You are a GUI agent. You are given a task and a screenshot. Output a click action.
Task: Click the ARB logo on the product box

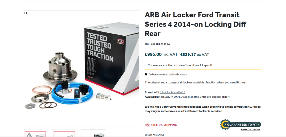point(121,41)
